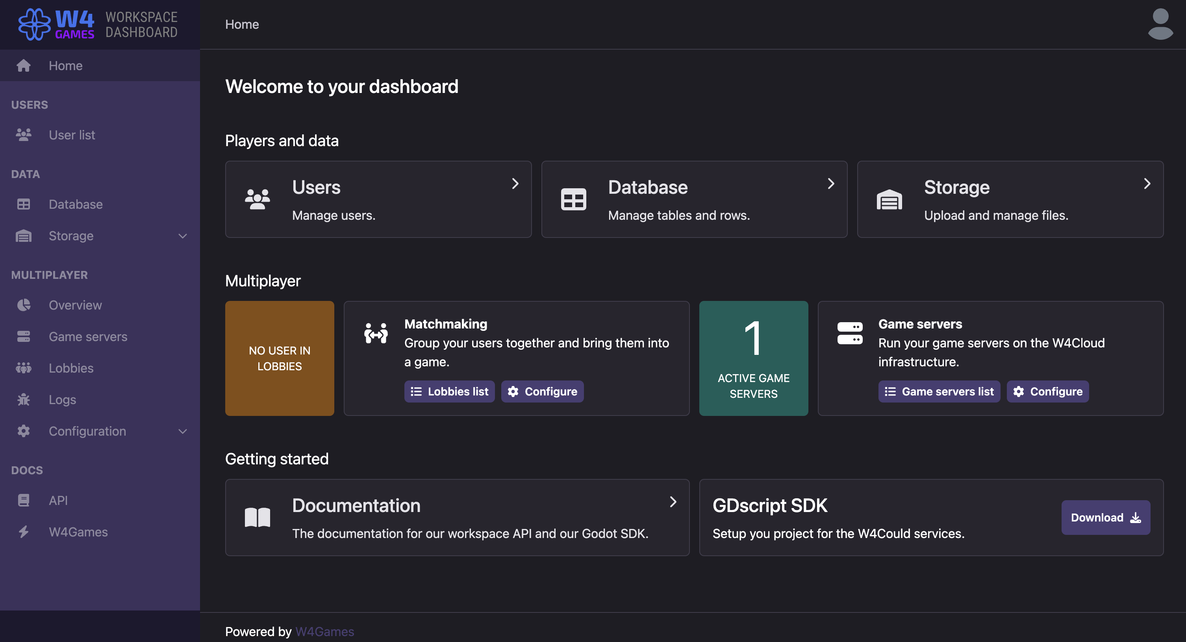
Task: Click the Home breadcrumb at top
Action: 242,24
